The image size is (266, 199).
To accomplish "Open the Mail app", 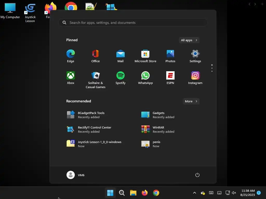I will point(121,56).
